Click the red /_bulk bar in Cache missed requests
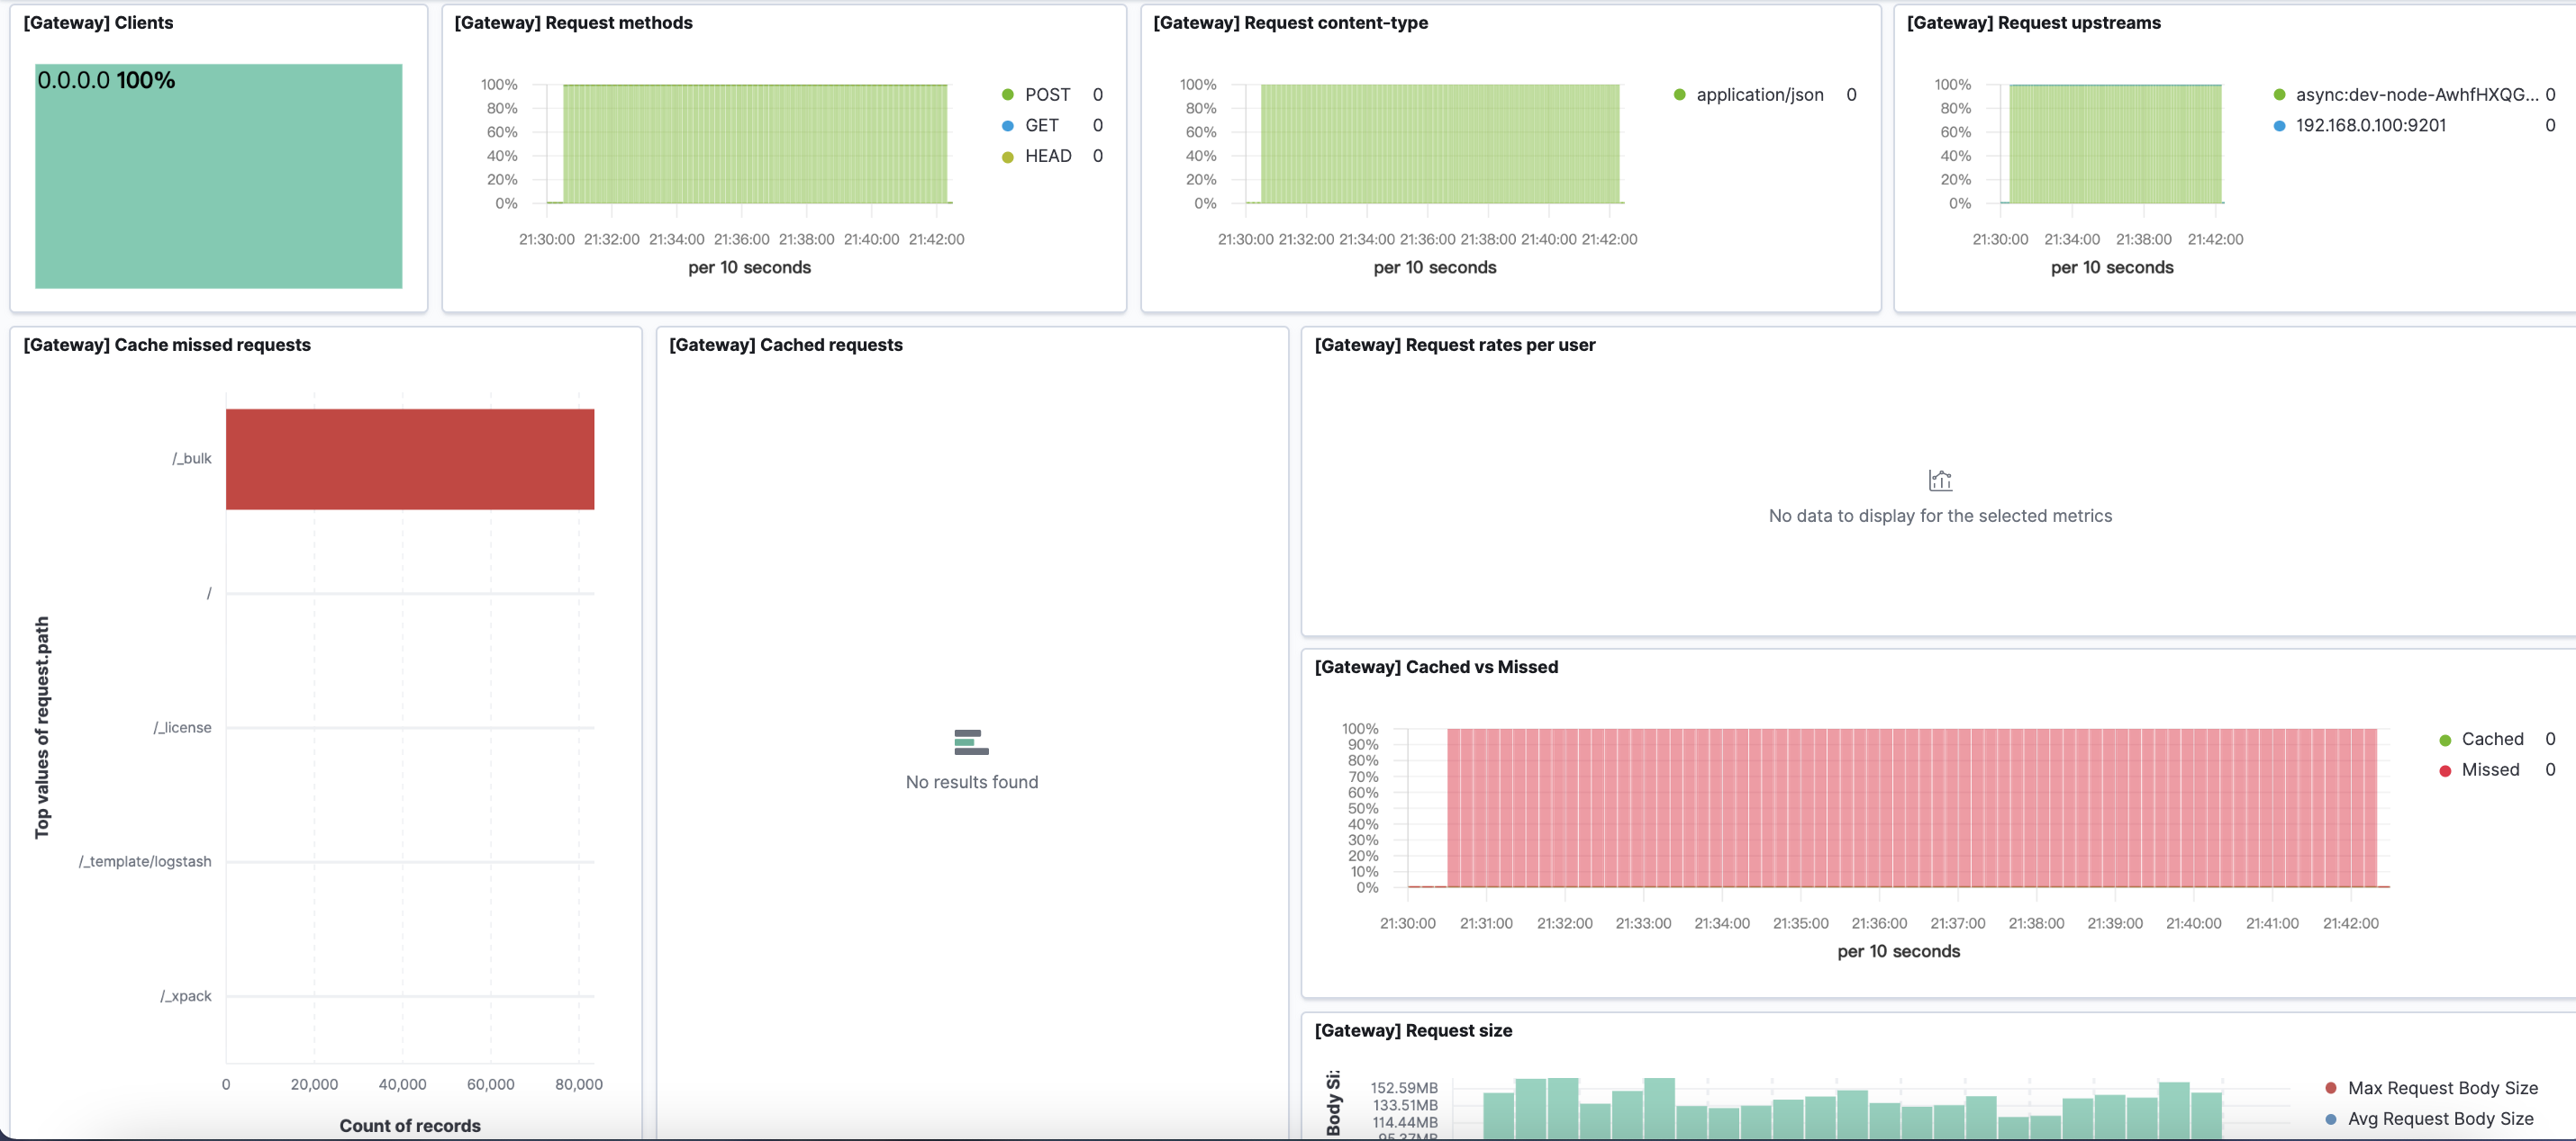 (409, 459)
